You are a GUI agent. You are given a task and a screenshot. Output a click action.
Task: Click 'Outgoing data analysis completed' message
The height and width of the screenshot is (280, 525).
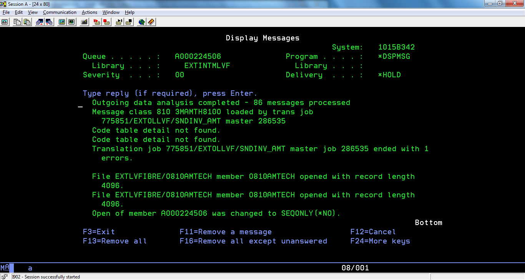pyautogui.click(x=221, y=103)
